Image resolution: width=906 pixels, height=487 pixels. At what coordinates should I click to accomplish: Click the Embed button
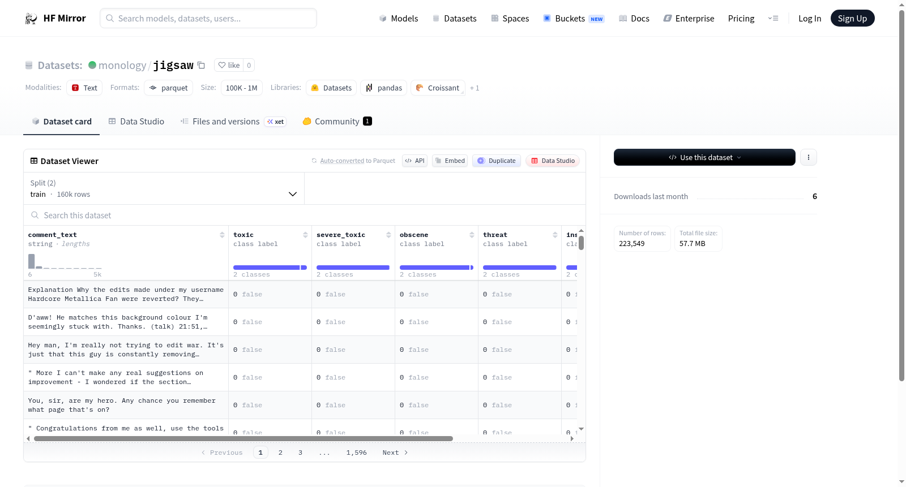point(450,161)
